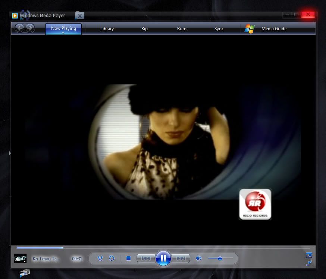326x279 pixels.
Task: Minimize the Media Player window
Action: pyautogui.click(x=287, y=14)
